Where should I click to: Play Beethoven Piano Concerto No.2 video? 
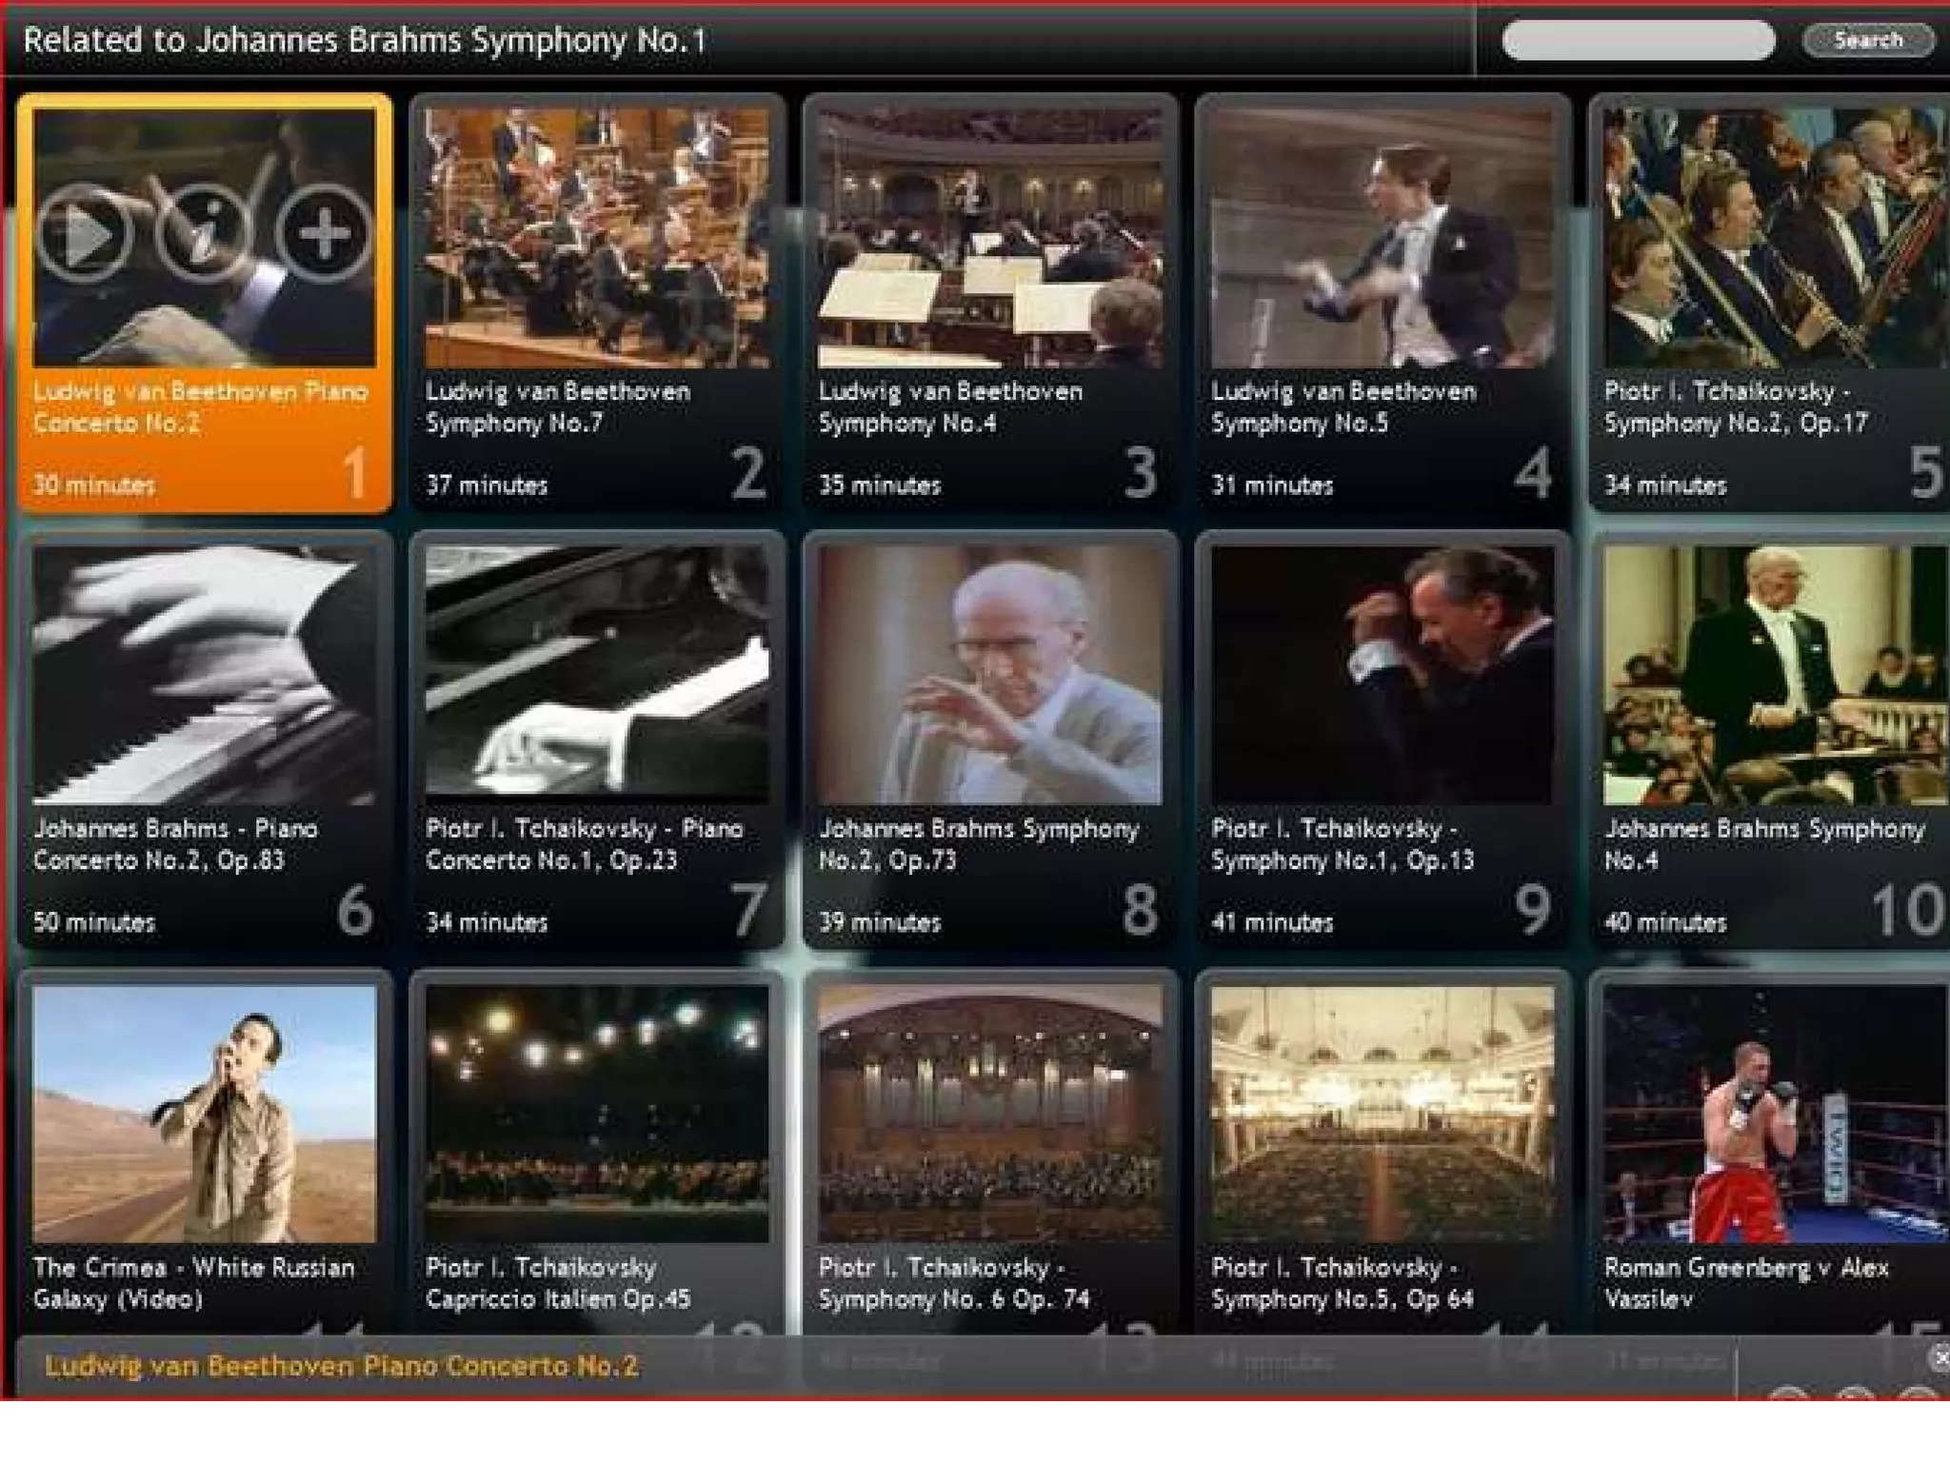[86, 235]
